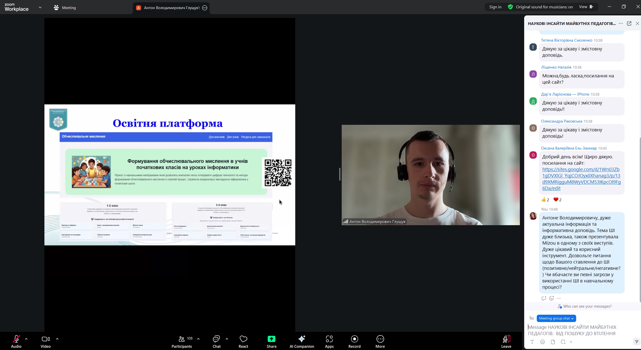This screenshot has width=641, height=350.
Task: Open Meeting group chat recipient dropdown
Action: point(556,318)
